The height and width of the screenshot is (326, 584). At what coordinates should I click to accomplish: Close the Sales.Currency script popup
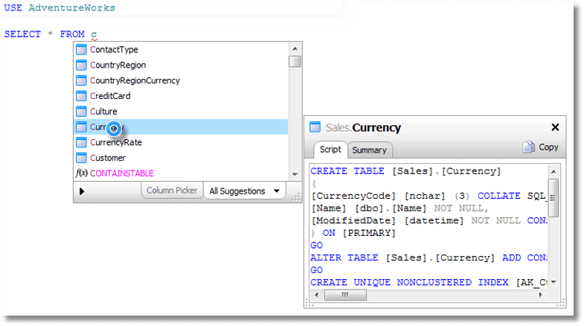(x=555, y=127)
